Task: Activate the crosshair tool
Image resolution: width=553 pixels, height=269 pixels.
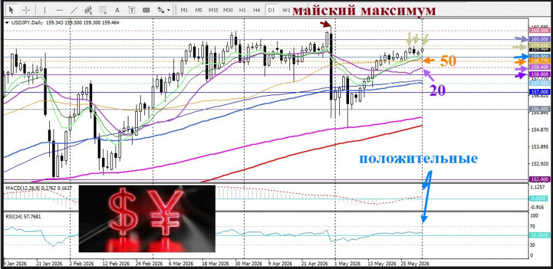Action: 26,10
